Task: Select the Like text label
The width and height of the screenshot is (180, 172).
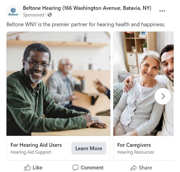Action: [37, 168]
